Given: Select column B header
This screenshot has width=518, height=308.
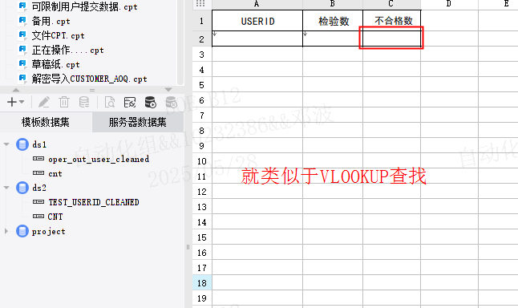Looking at the screenshot, I should (333, 4).
